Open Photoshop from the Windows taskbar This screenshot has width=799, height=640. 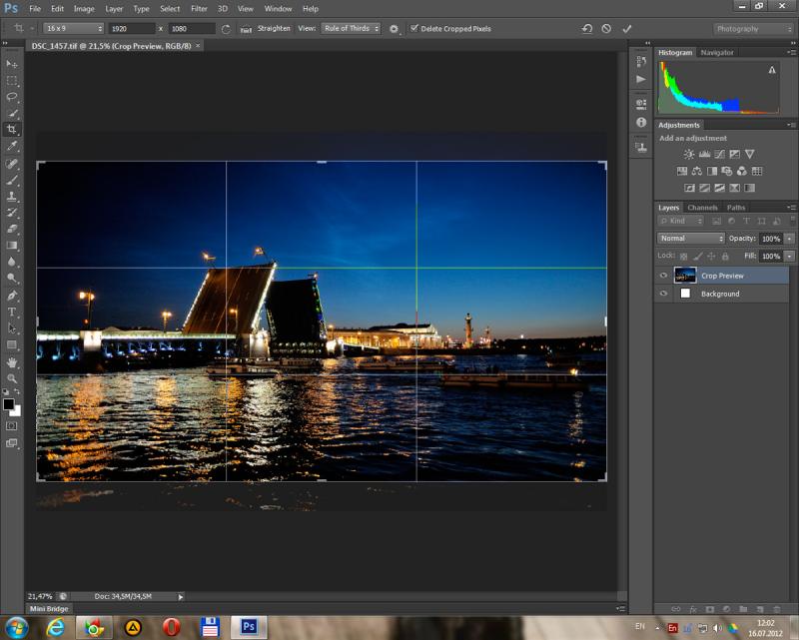(249, 626)
